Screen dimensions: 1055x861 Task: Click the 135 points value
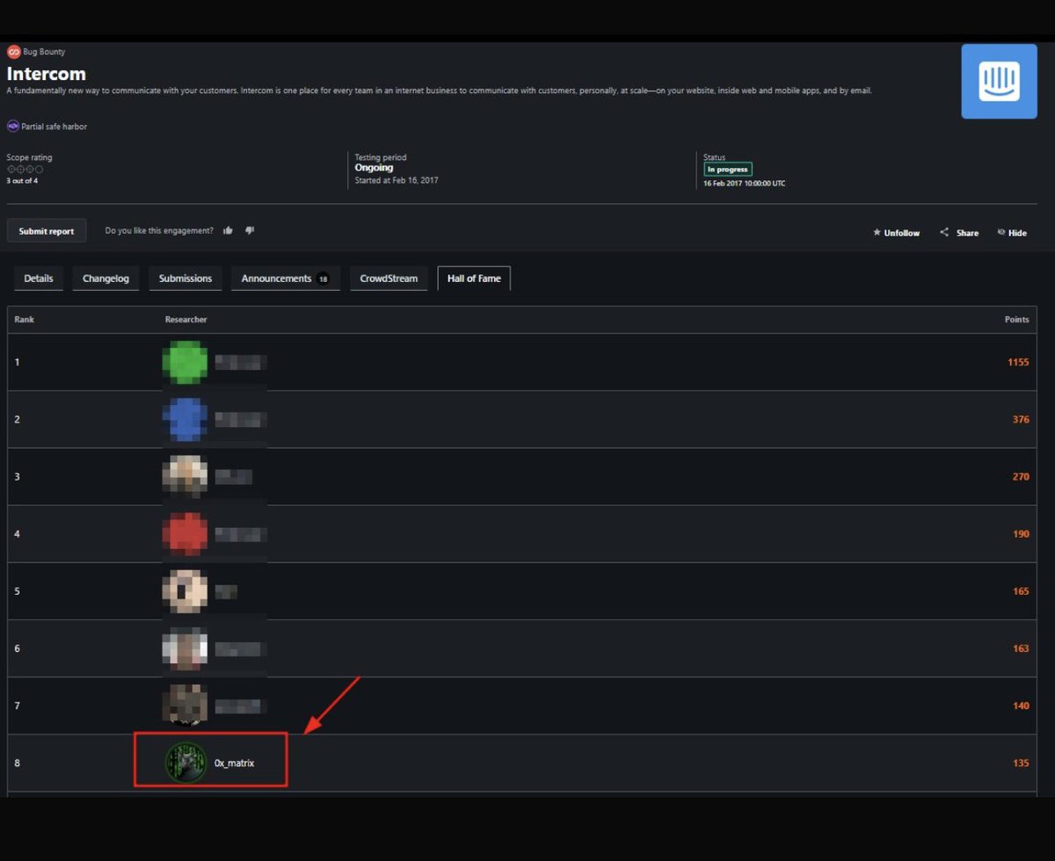[1021, 763]
